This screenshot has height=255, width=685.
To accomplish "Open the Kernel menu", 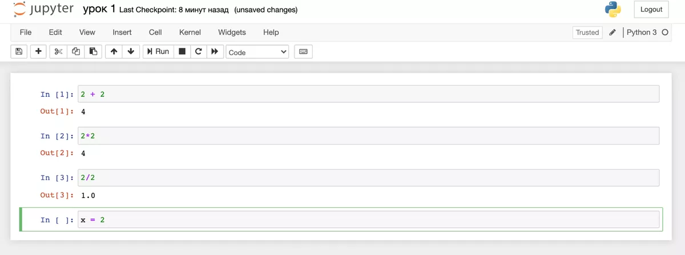I will (x=190, y=32).
